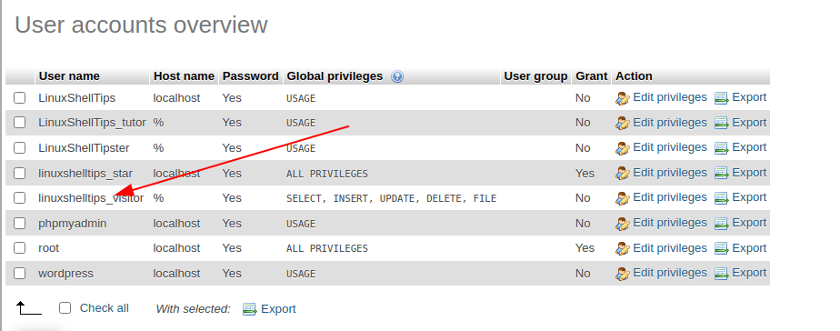
Task: Click Export link for phpmyadmin
Action: 749,223
